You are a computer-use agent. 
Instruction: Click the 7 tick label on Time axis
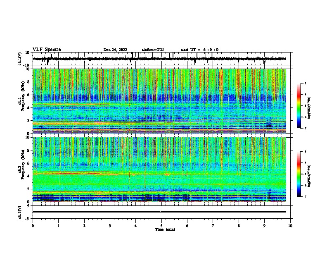click(x=213, y=226)
